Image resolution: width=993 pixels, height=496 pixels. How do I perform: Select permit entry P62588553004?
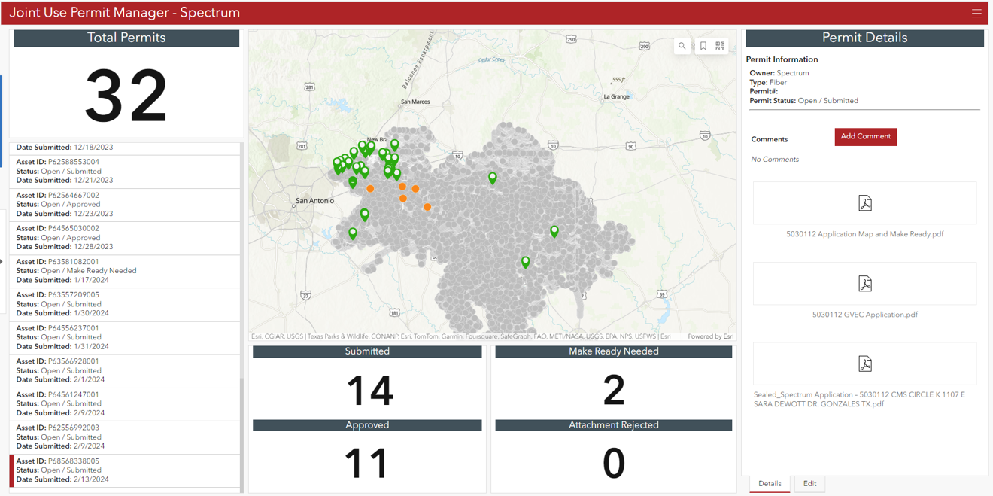coord(126,170)
